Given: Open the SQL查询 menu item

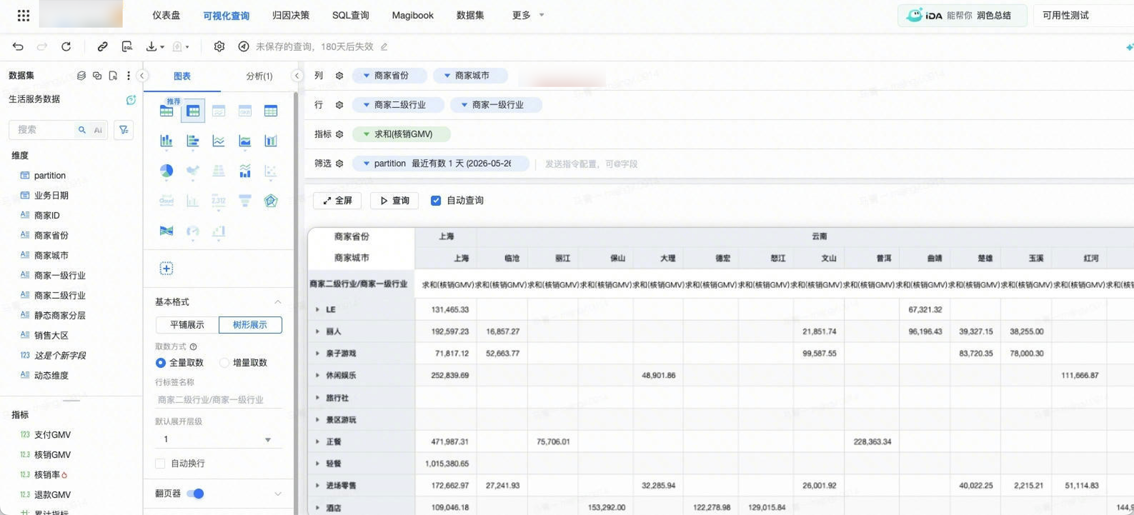Looking at the screenshot, I should tap(351, 15).
